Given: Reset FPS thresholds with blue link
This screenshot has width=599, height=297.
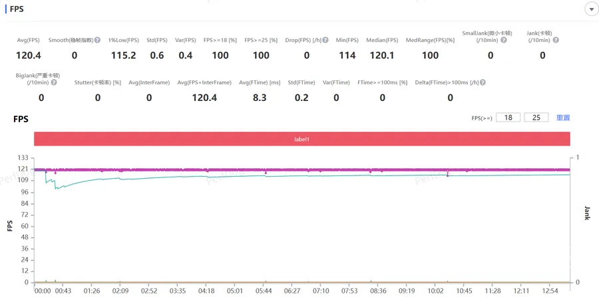Looking at the screenshot, I should 563,118.
